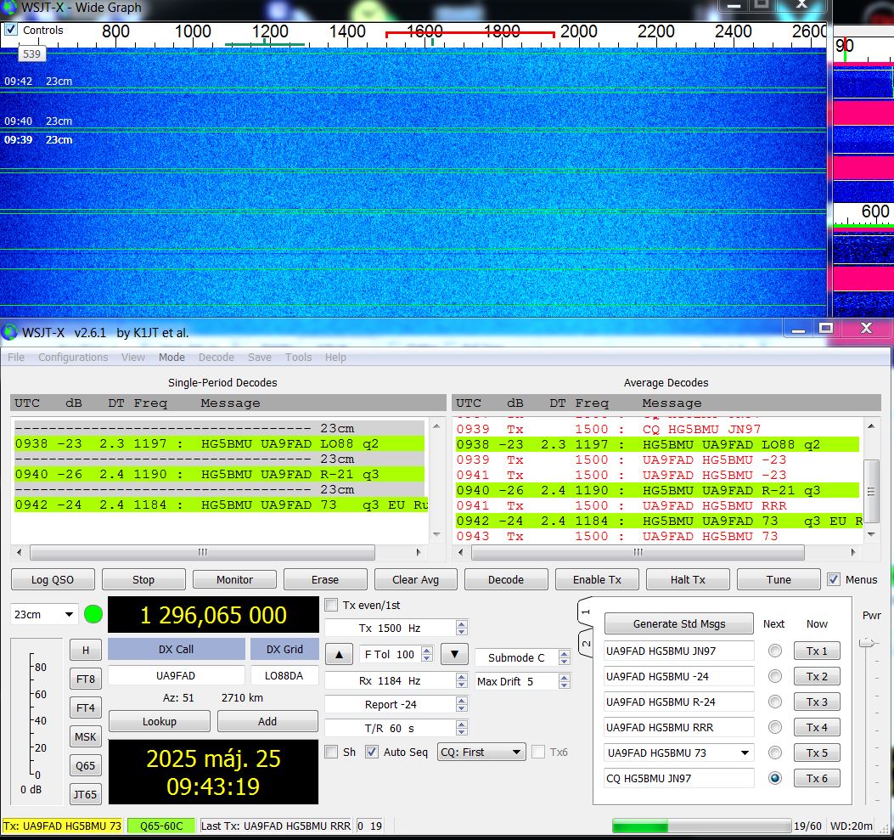Switch to FT4 mode

pos(86,708)
